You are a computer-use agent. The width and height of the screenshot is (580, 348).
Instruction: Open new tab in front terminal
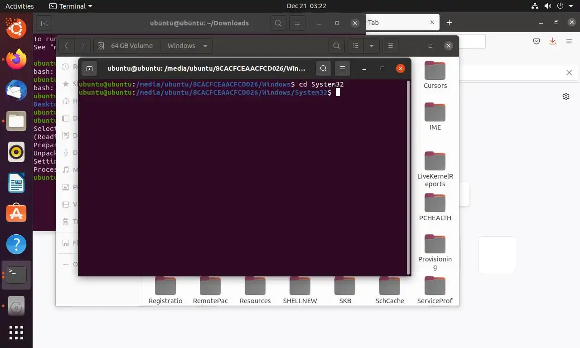[x=89, y=68]
